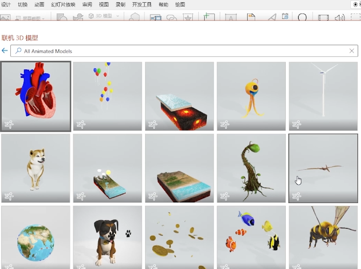Open the 3D 模型 dropdown
This screenshot has width=361, height=269.
pyautogui.click(x=104, y=16)
